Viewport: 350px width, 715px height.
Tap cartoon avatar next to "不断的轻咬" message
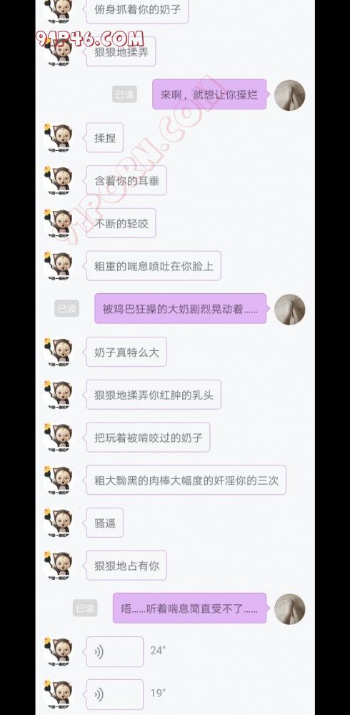click(58, 223)
